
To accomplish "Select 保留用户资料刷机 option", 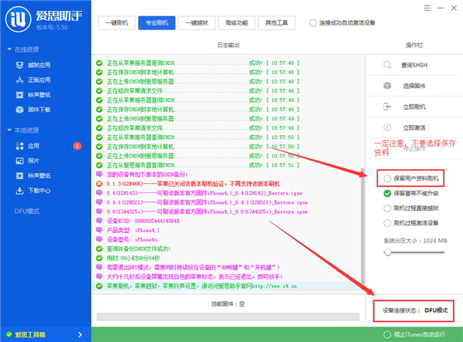I will (386, 178).
